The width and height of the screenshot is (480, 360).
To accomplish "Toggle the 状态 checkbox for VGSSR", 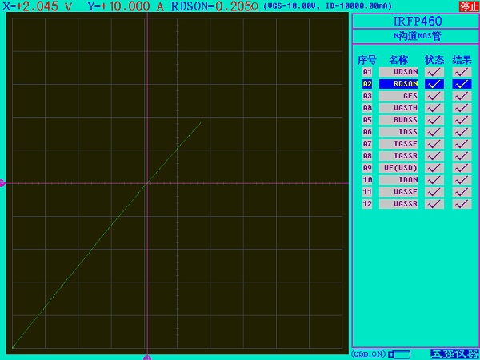I will (434, 204).
